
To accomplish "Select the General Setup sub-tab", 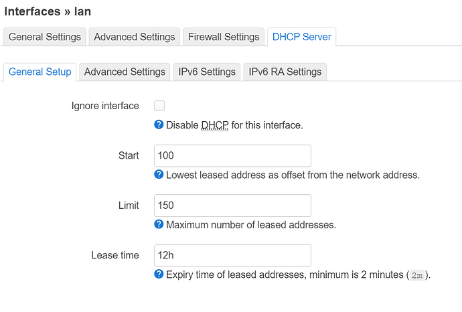I will point(40,72).
